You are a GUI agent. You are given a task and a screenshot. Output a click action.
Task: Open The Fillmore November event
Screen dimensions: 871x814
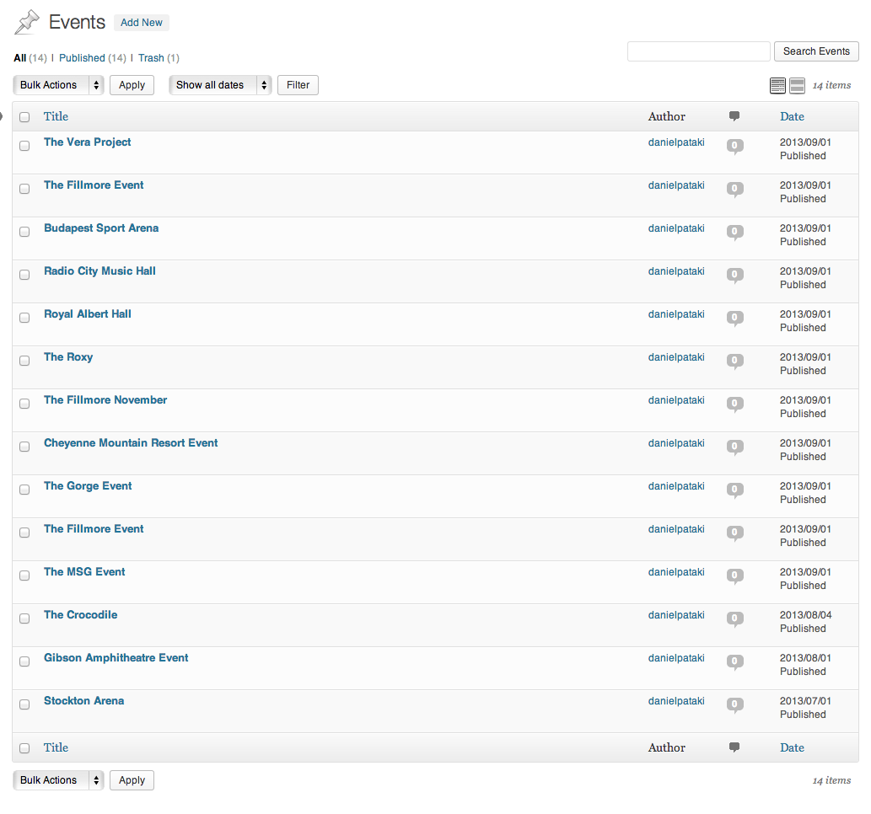click(105, 399)
